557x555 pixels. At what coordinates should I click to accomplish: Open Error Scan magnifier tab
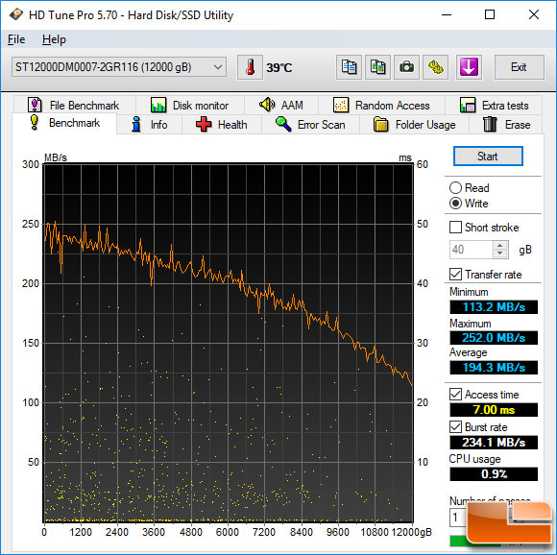tap(310, 125)
